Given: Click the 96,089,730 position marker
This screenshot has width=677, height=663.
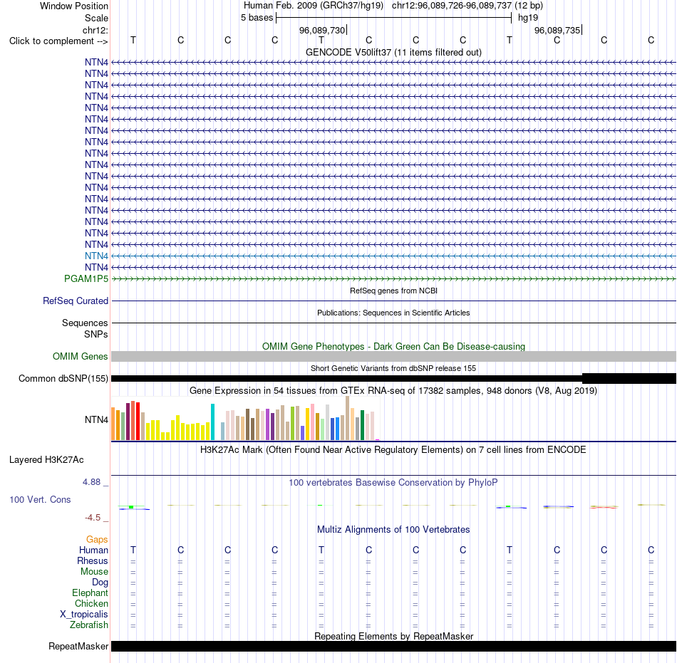Looking at the screenshot, I should tap(322, 30).
